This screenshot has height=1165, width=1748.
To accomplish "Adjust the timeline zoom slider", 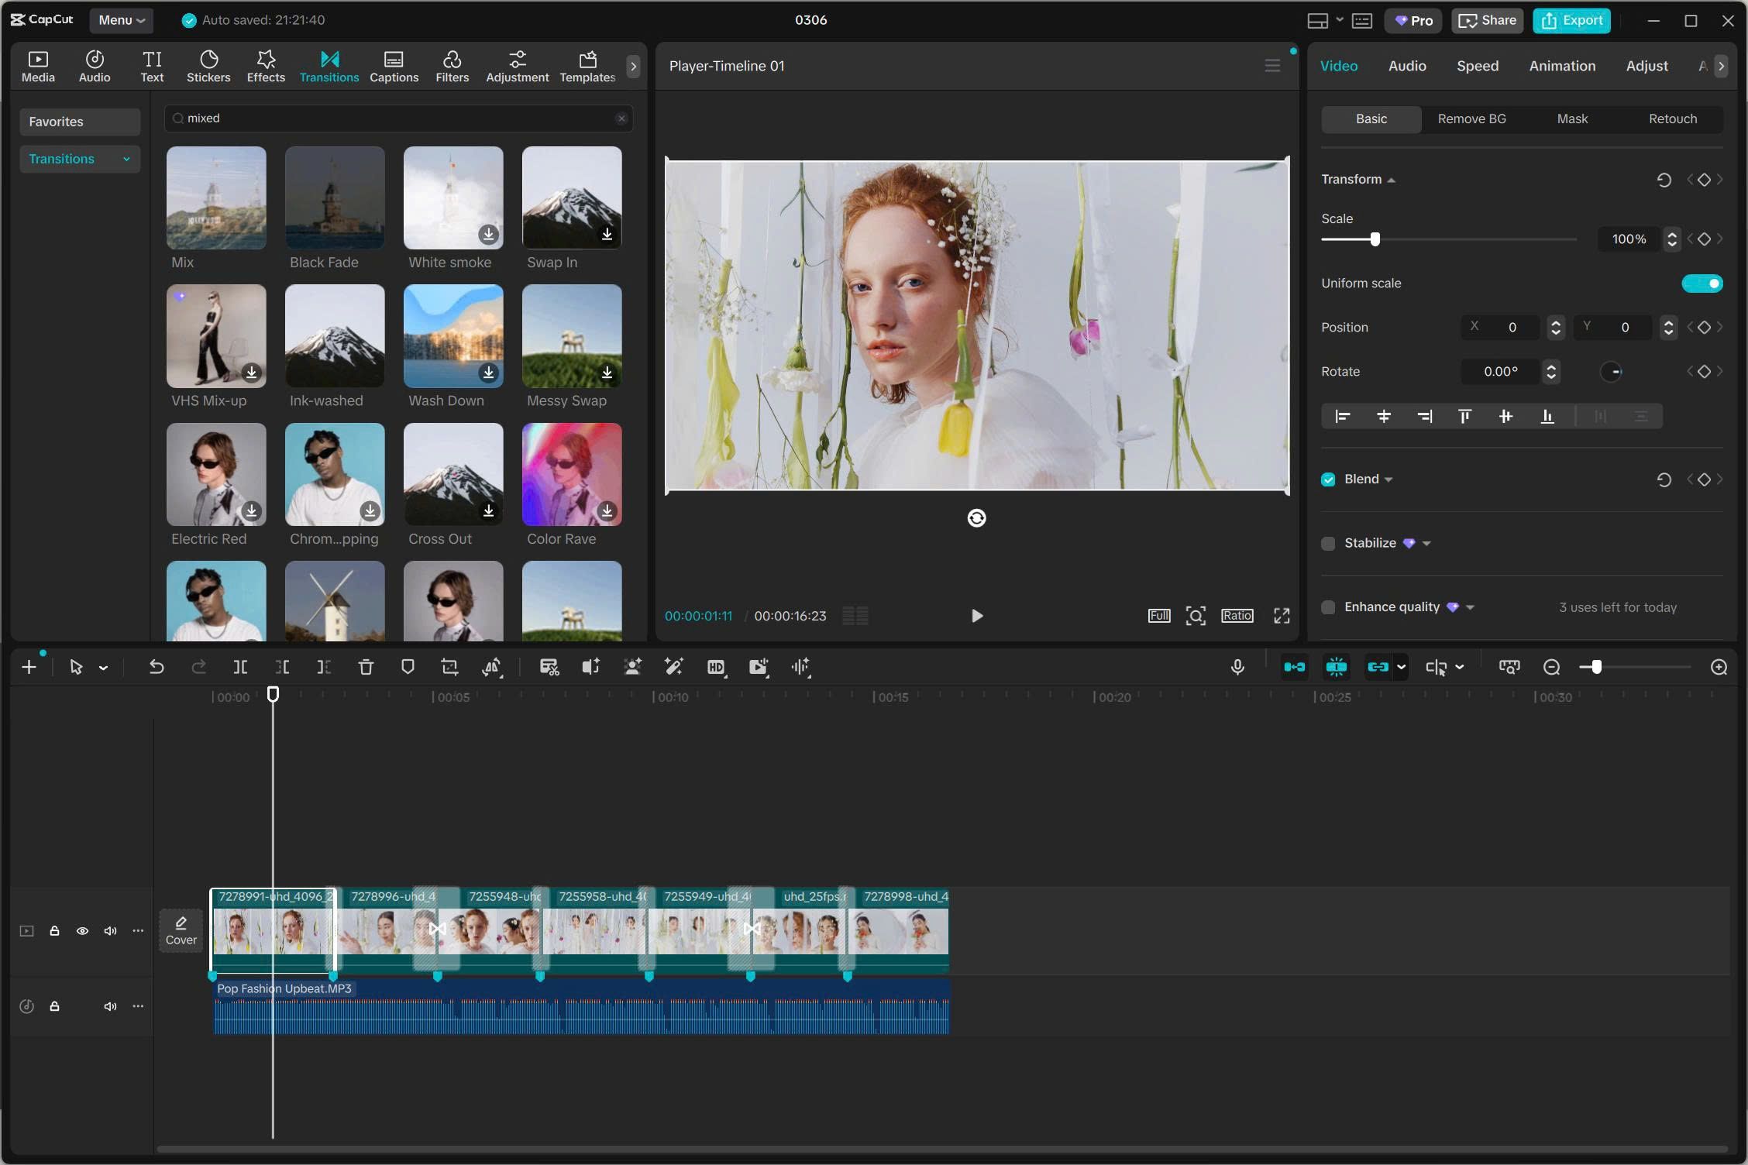I will (x=1596, y=667).
